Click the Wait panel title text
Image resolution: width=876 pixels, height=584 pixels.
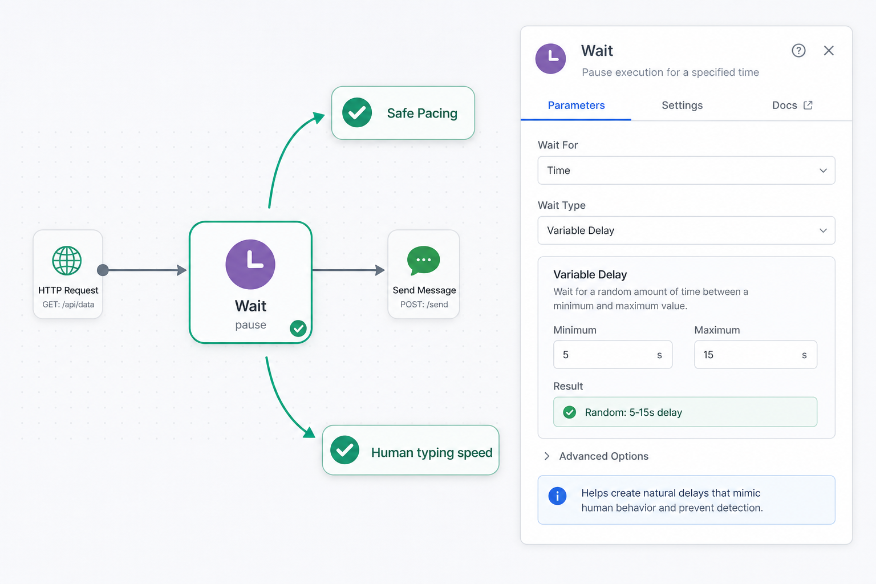tap(597, 51)
